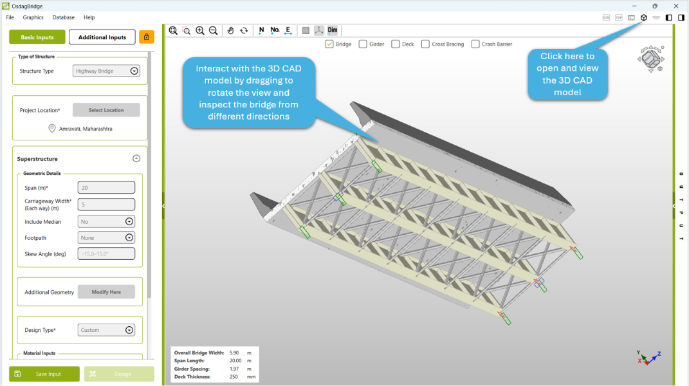Uncheck the Bridge visibility checkbox
689x386 pixels.
pyautogui.click(x=329, y=44)
